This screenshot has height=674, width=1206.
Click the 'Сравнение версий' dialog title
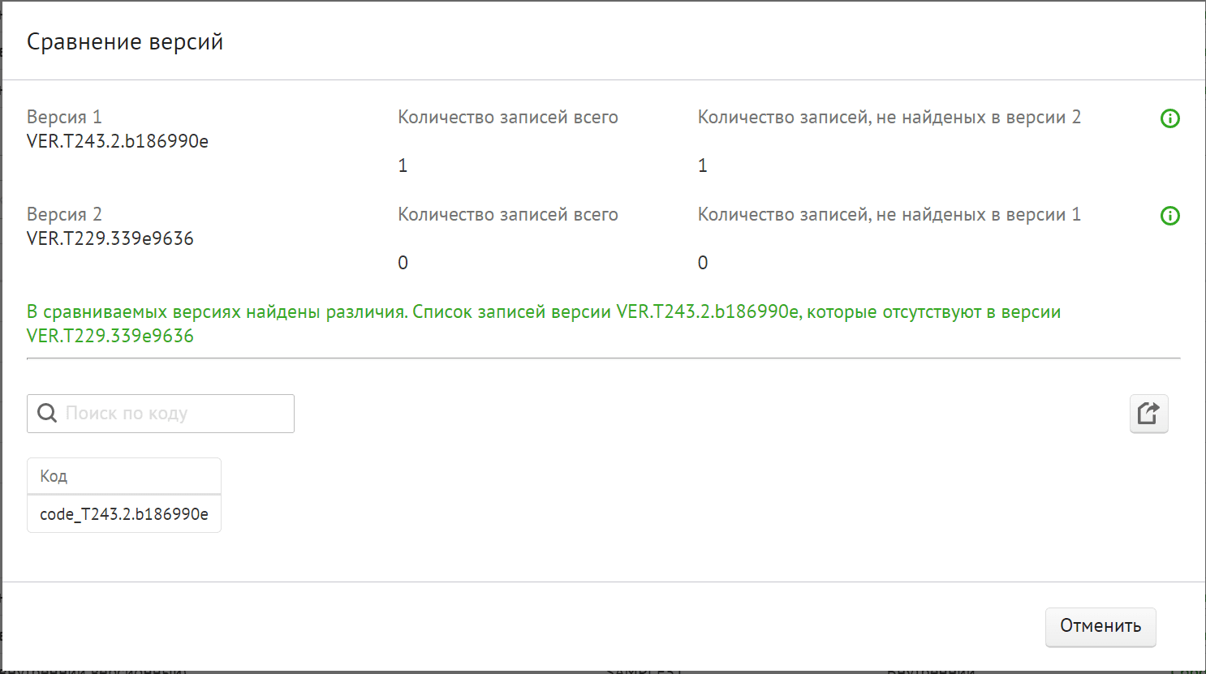click(125, 42)
